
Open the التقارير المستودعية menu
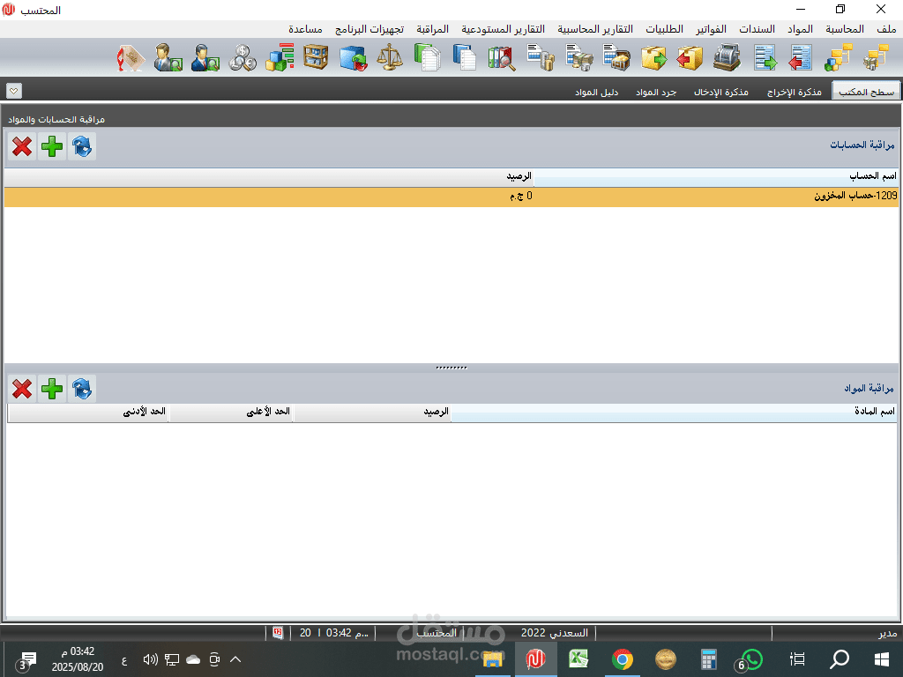click(503, 29)
